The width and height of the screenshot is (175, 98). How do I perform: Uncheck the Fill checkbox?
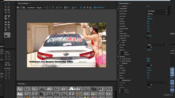(121, 42)
